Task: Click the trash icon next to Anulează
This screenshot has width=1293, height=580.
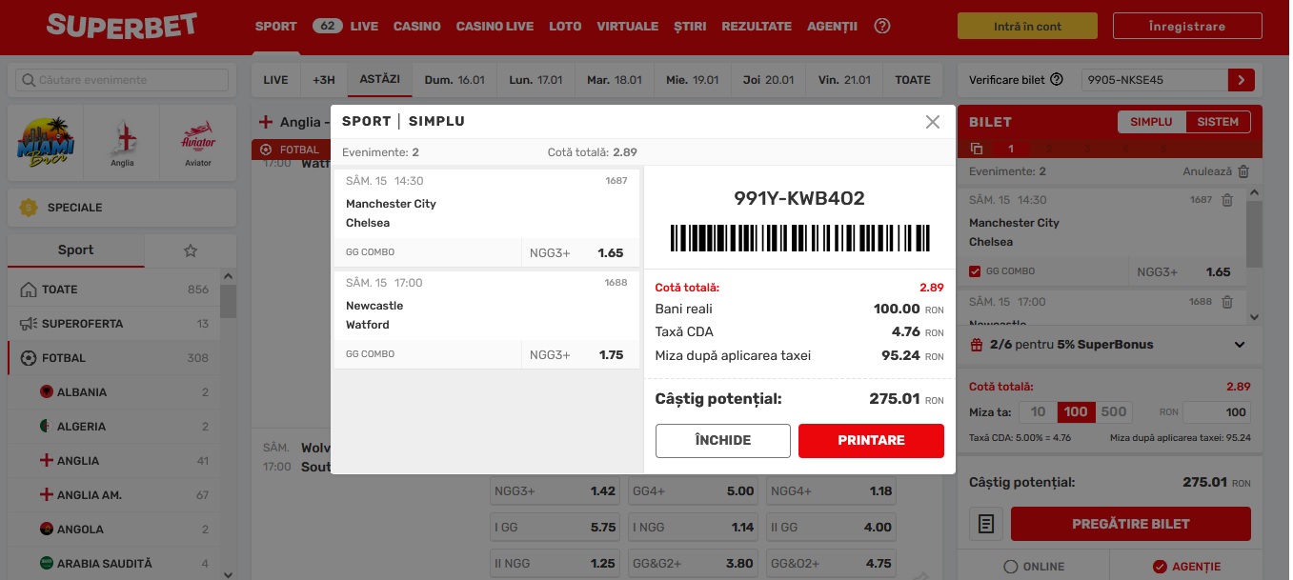Action: (x=1243, y=171)
